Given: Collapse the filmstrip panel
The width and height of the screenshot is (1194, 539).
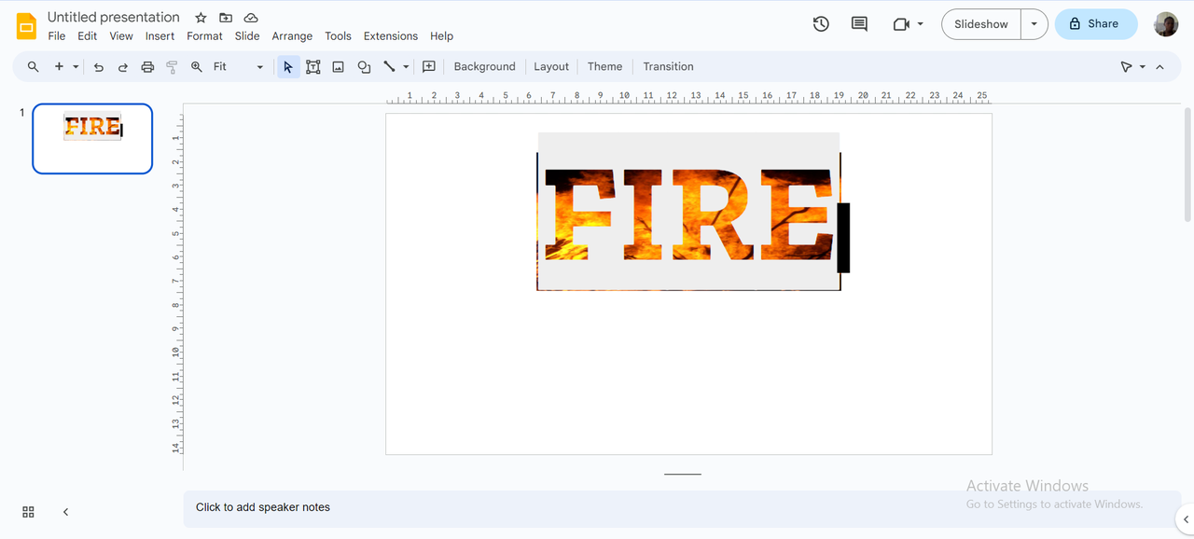Looking at the screenshot, I should point(65,512).
